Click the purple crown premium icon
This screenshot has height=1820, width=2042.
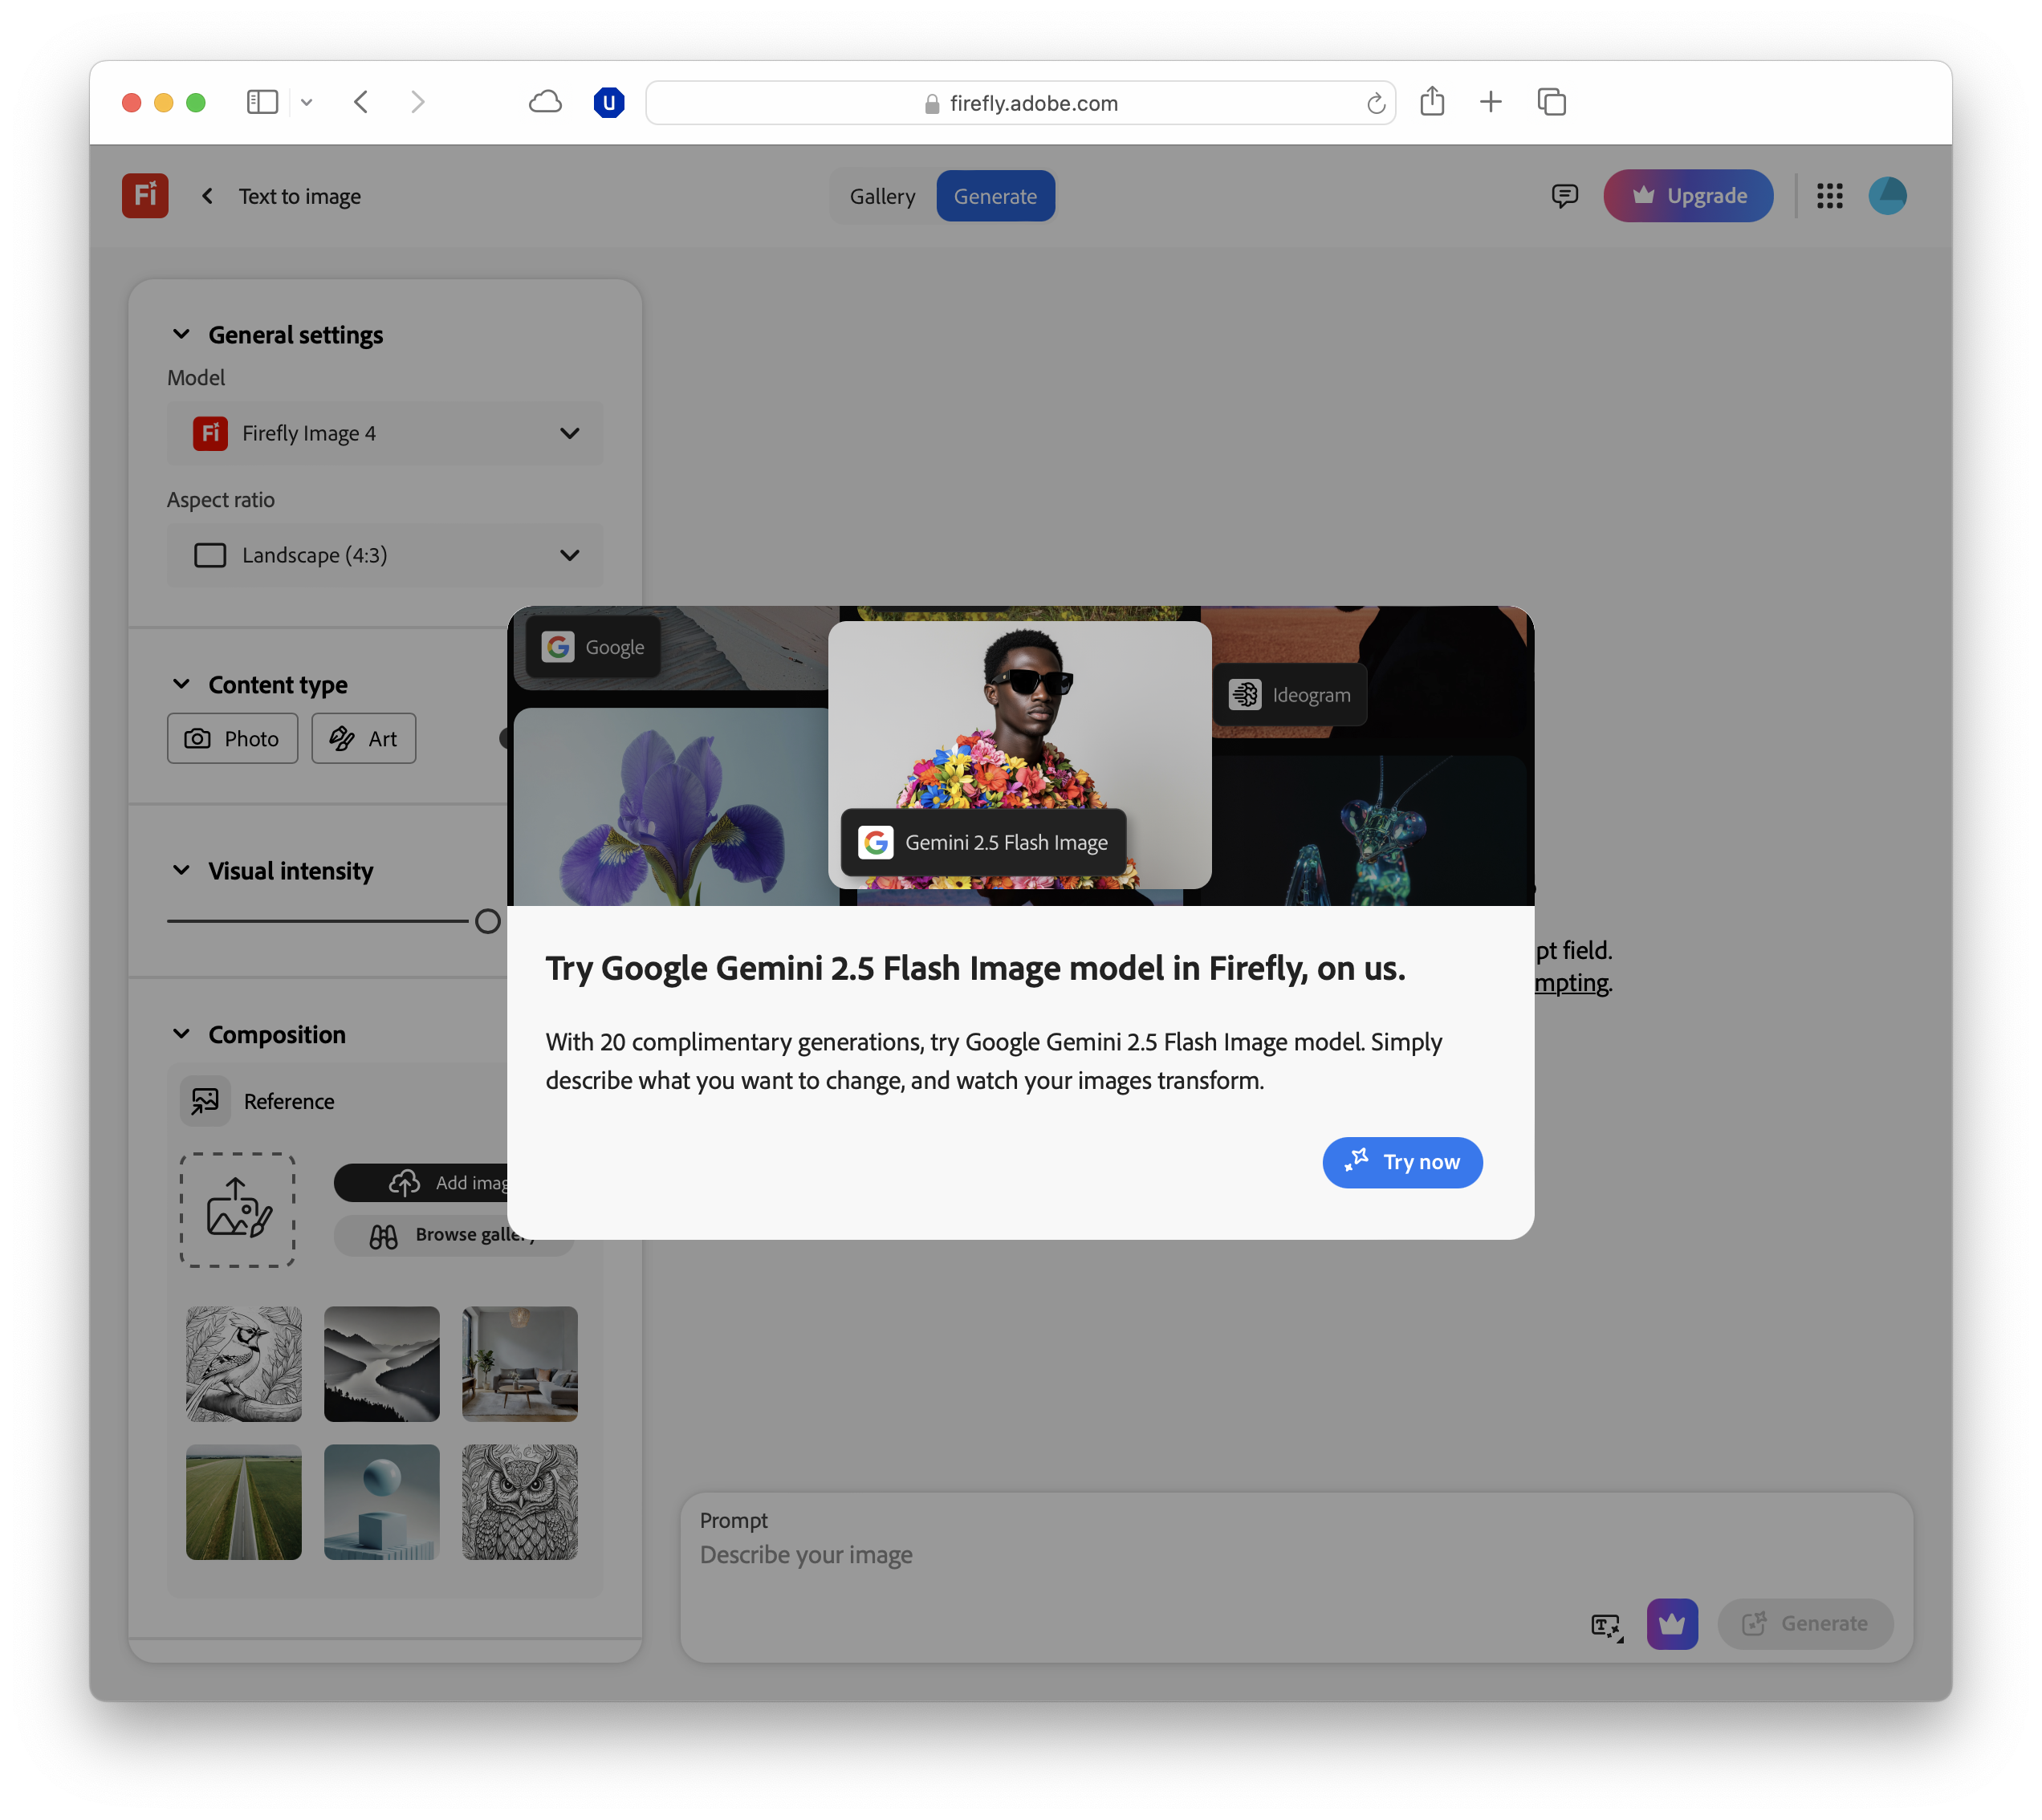1672,1624
